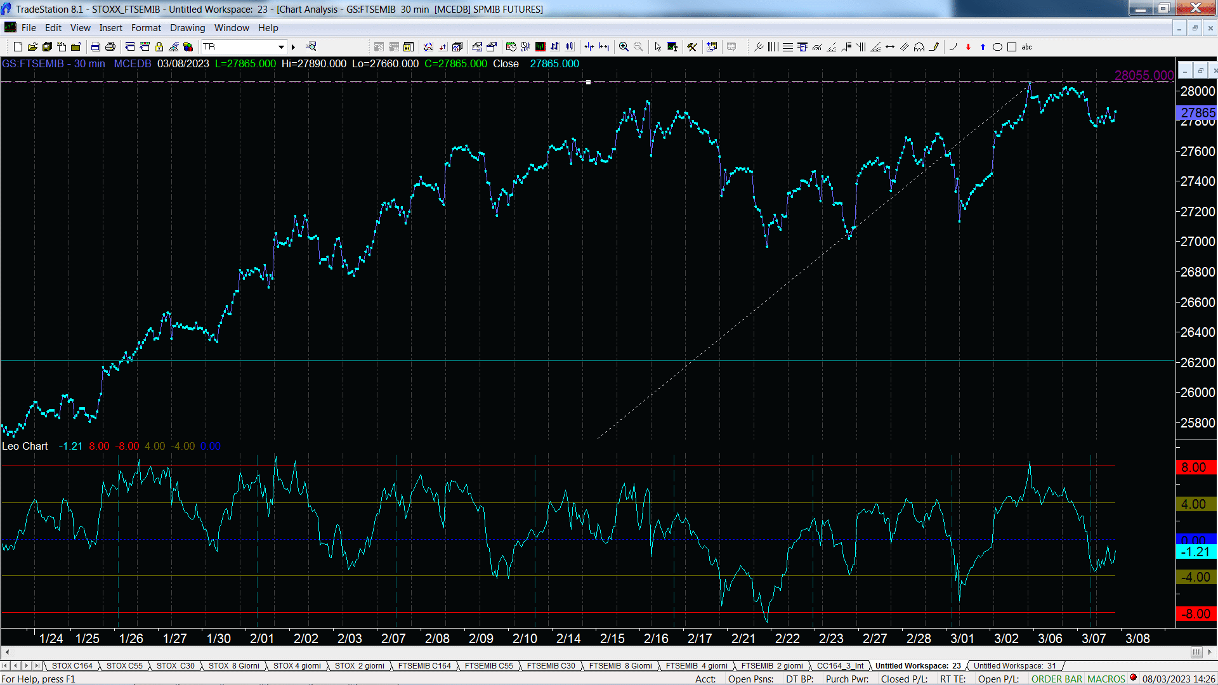The image size is (1218, 685).
Task: Click the New document toolbar icon
Action: (18, 47)
